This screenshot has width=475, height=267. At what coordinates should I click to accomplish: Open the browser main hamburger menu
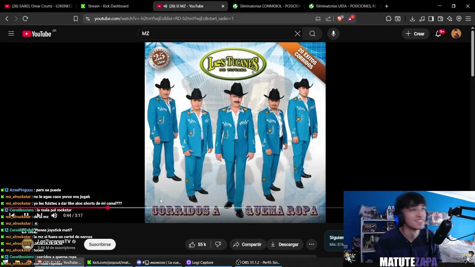468,19
